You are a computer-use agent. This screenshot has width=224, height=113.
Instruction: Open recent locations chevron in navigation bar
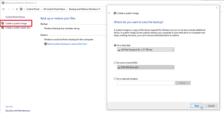pyautogui.click(x=13, y=9)
